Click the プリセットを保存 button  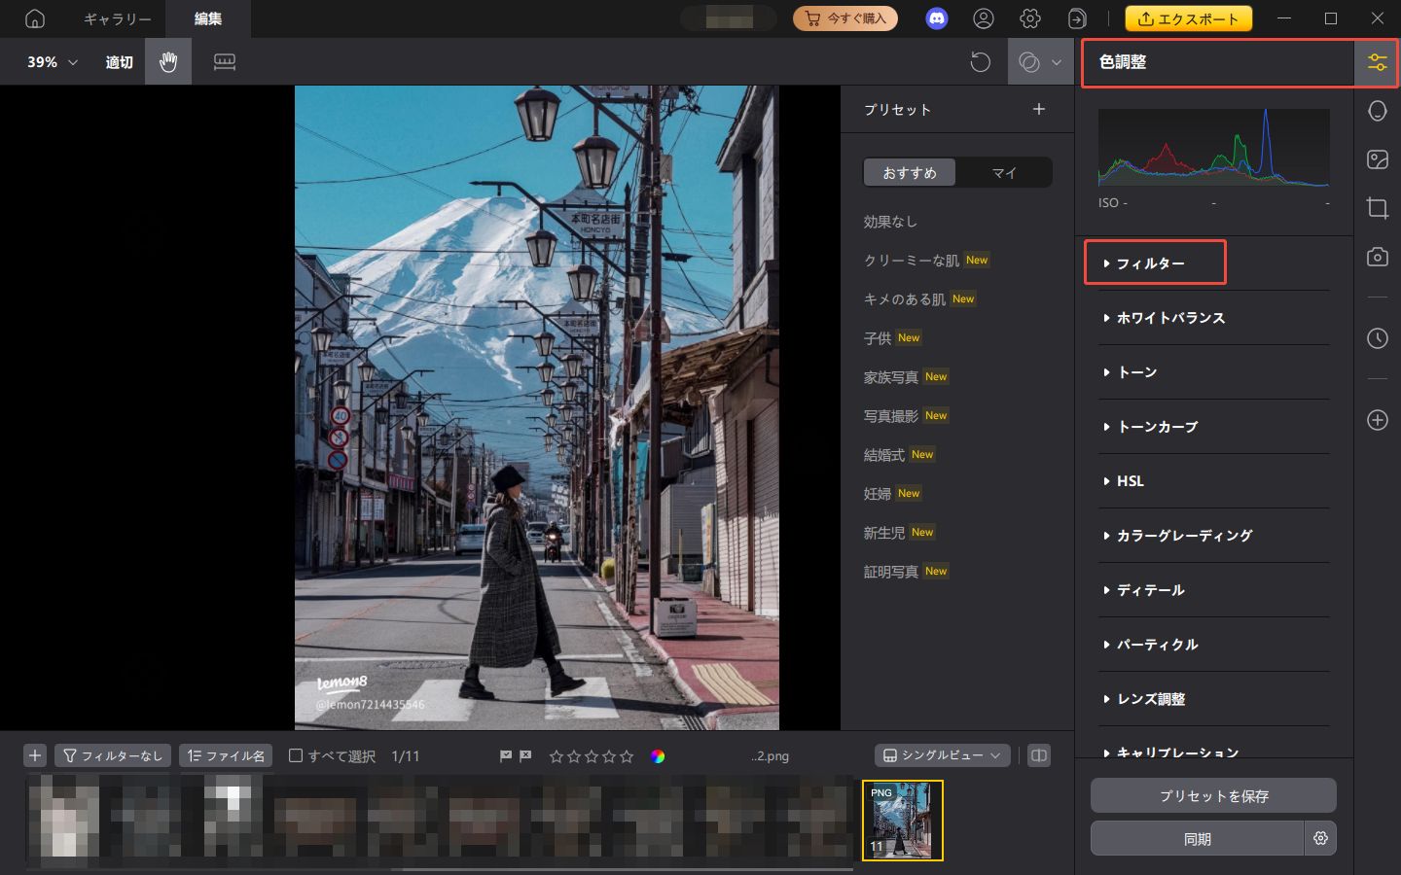coord(1213,795)
